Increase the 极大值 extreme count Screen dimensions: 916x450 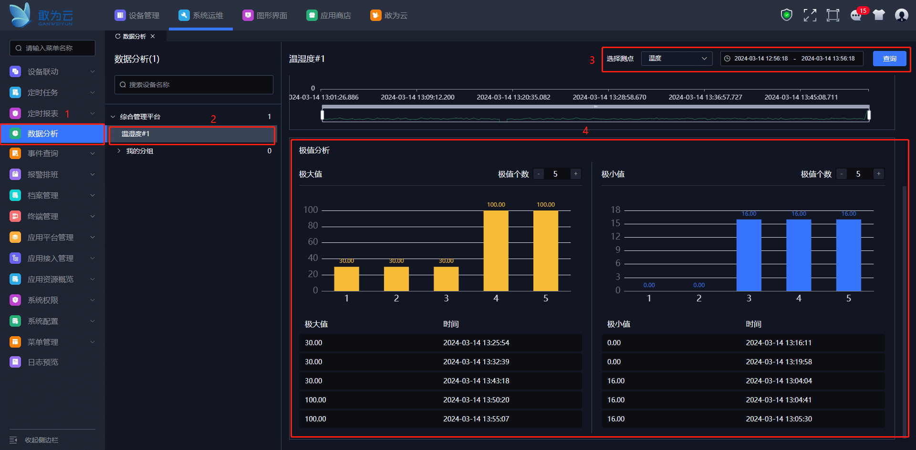[x=576, y=174]
